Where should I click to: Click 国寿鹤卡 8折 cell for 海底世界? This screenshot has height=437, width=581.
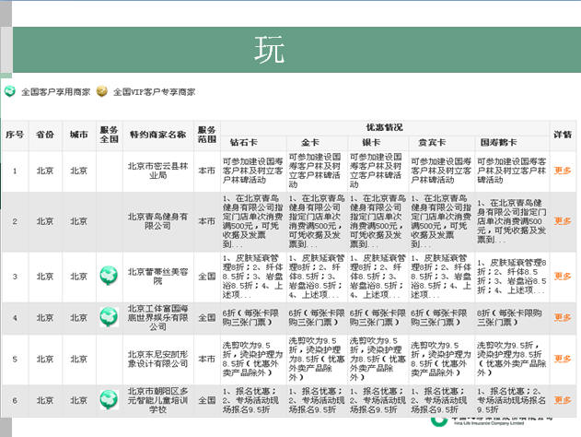coord(512,317)
